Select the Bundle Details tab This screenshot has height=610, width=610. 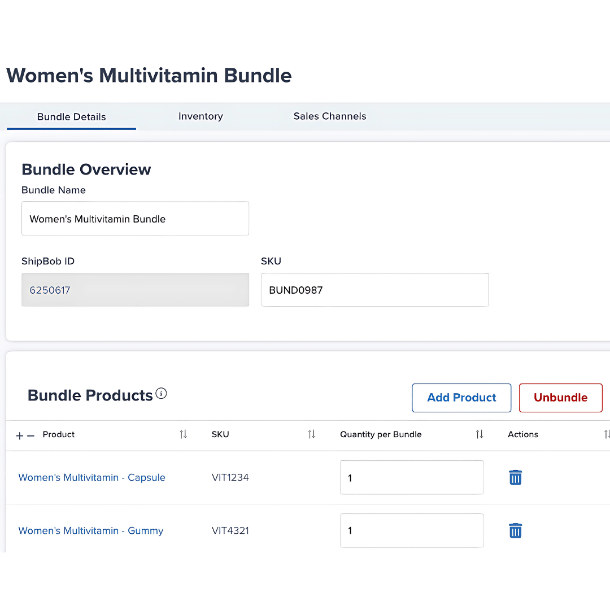click(x=72, y=117)
